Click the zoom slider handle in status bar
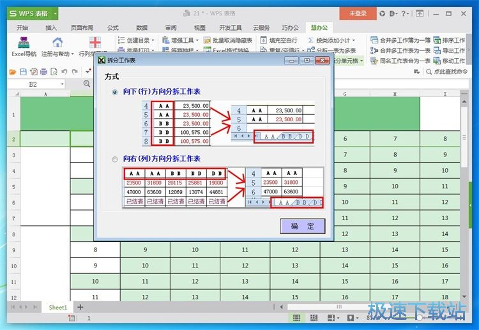The width and height of the screenshot is (479, 330). (x=420, y=318)
